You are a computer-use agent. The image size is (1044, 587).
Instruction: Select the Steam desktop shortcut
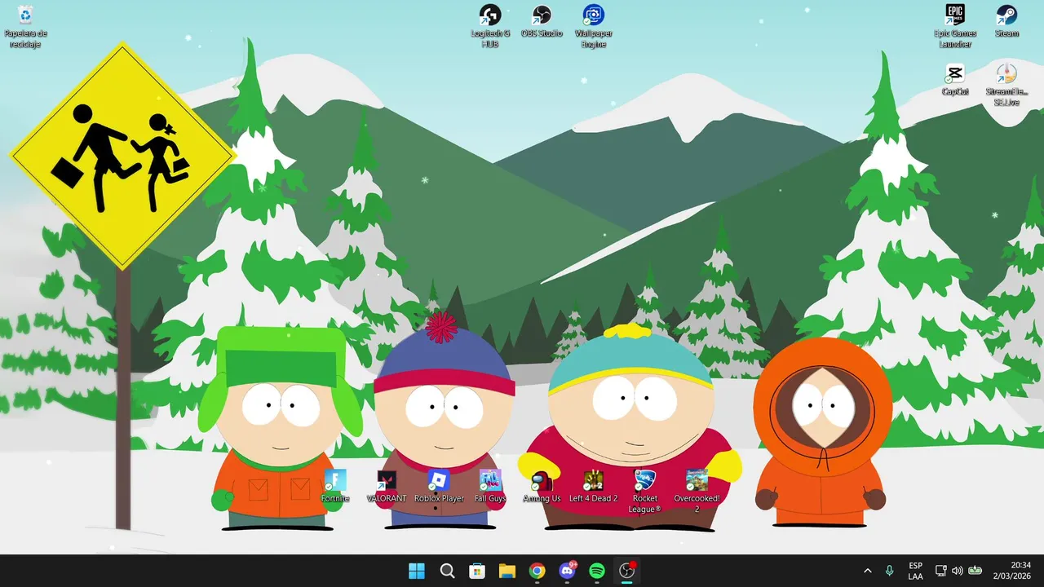(1006, 22)
